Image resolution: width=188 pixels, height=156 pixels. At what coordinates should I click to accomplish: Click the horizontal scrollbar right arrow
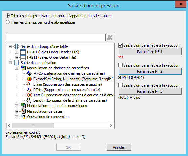click(x=111, y=126)
